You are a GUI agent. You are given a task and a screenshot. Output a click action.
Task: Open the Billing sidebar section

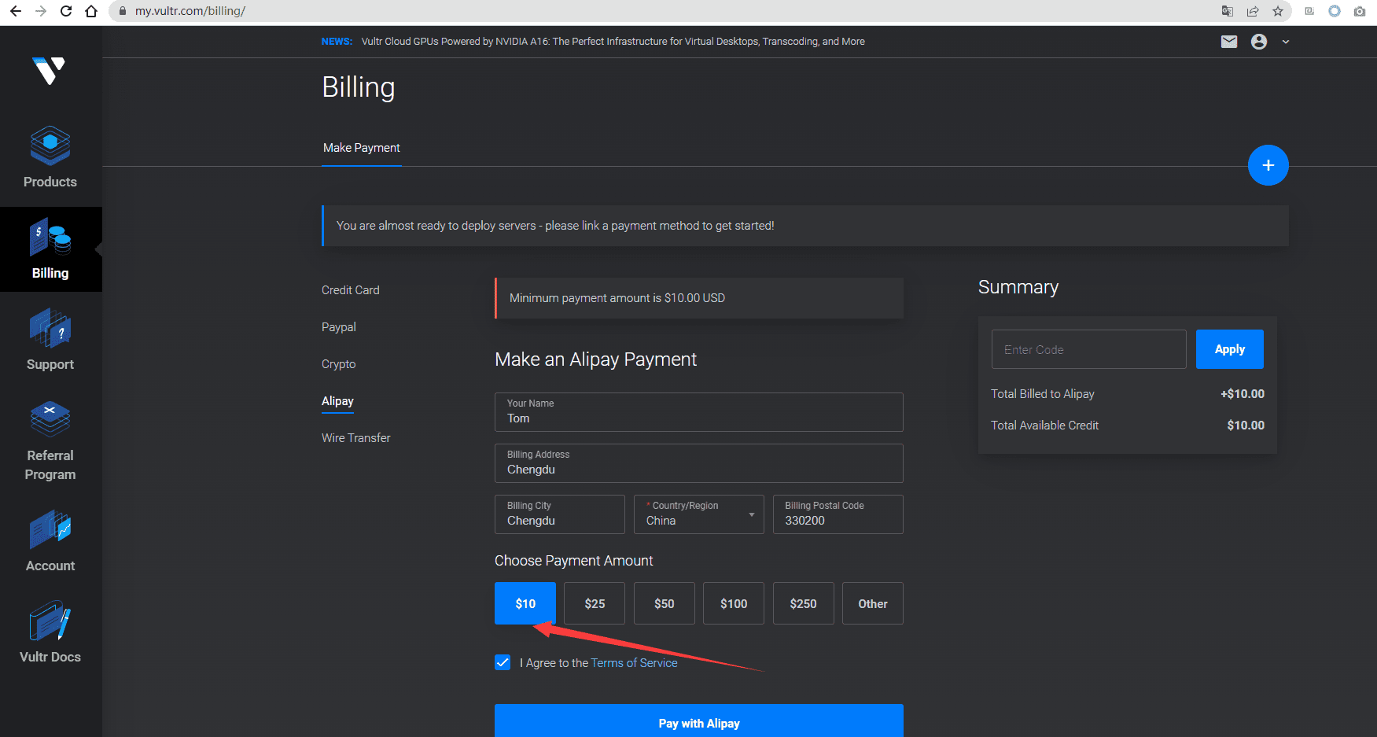tap(50, 249)
